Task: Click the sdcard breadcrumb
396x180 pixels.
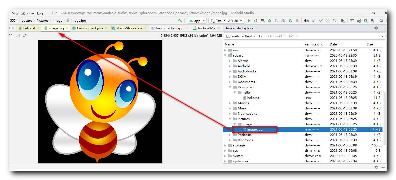Action: pyautogui.click(x=27, y=20)
